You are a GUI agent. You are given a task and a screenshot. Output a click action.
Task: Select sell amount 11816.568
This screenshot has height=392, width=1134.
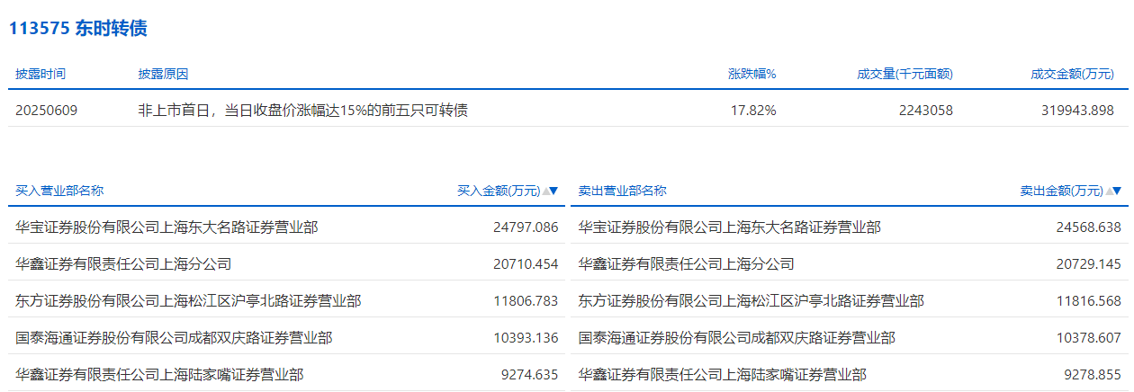tap(1088, 301)
